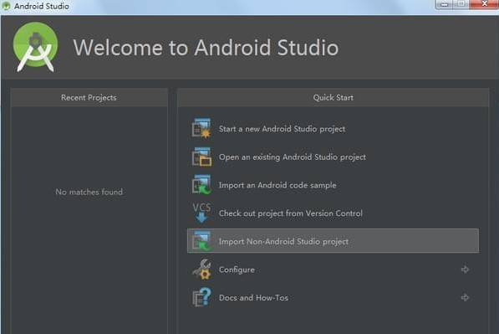This screenshot has width=499, height=334.
Task: Open the Configure option label
Action: [237, 270]
